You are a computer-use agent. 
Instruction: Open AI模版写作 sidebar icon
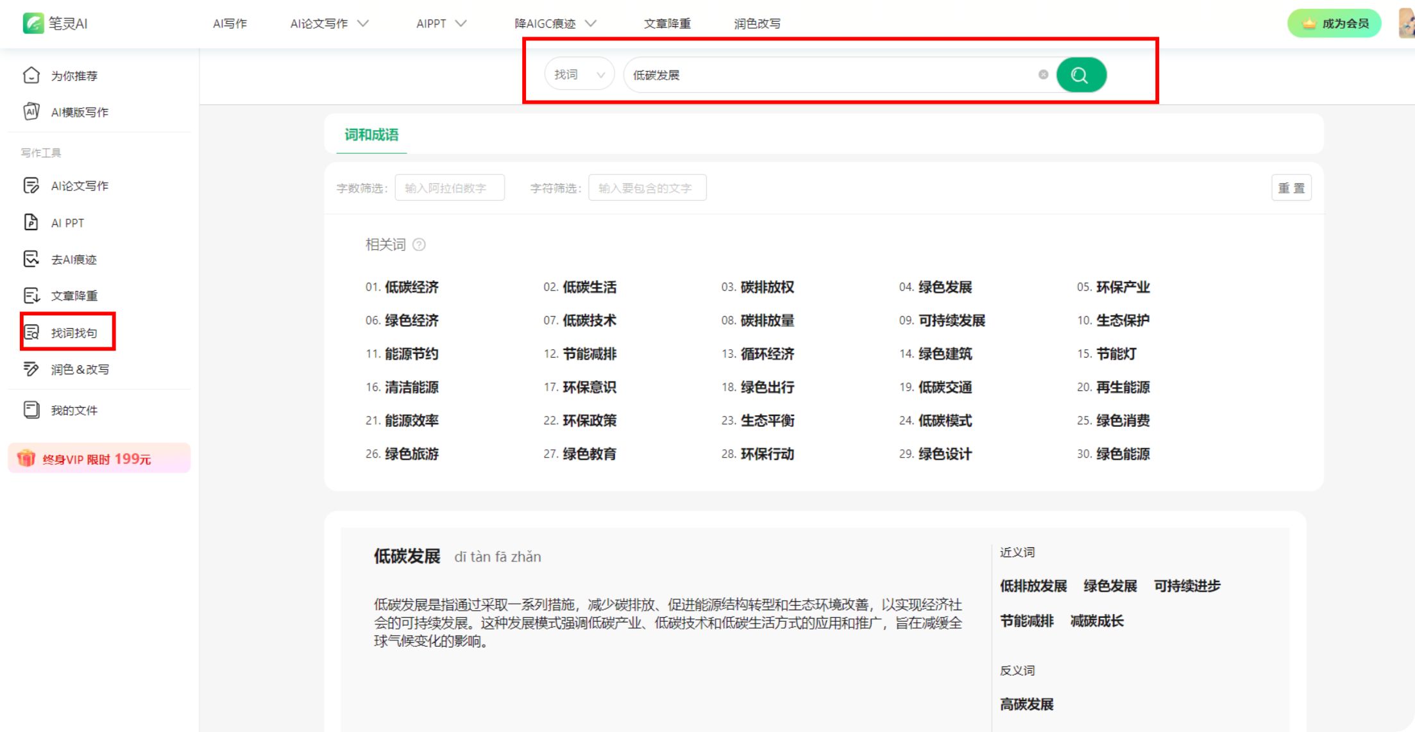click(31, 112)
